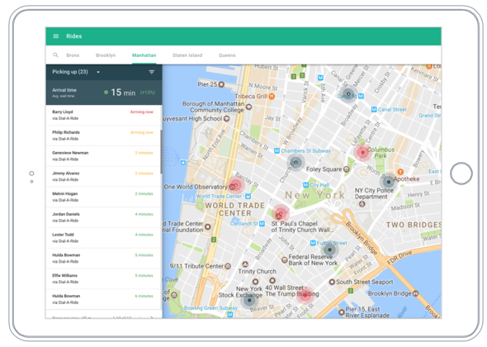Screen dimensions: 487x347
Task: Click red ride marker at One World Observatory
Action: (x=236, y=185)
